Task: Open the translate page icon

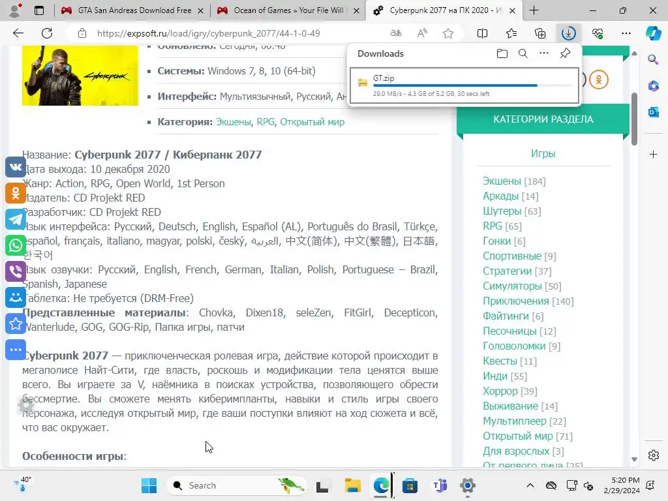Action: click(396, 33)
